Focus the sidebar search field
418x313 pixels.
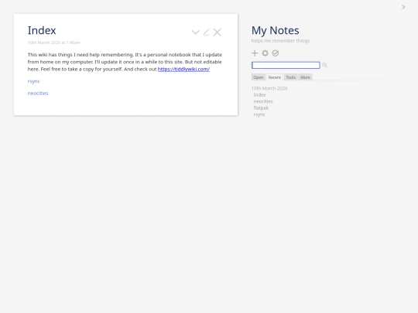[x=286, y=65]
